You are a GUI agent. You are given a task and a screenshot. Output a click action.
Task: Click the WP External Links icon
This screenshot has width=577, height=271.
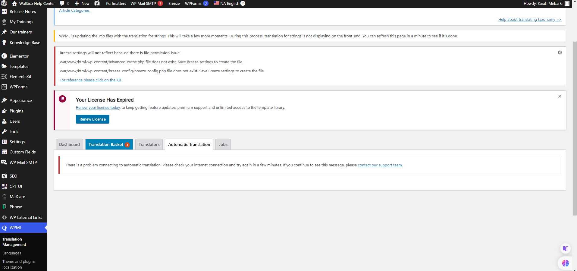click(x=4, y=217)
